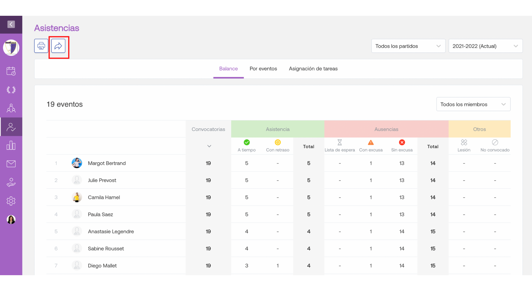The height and width of the screenshot is (299, 532).
Task: Open Julie Prevost's name link
Action: 102,180
